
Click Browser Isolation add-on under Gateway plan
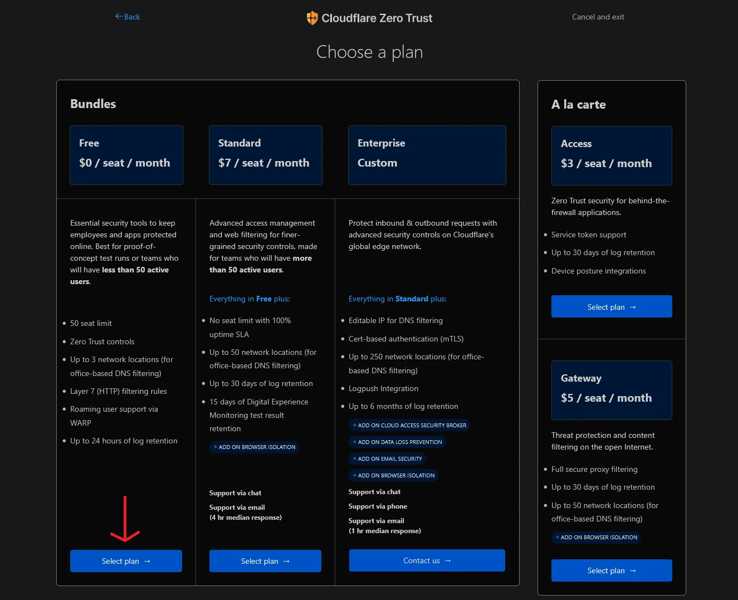pyautogui.click(x=597, y=537)
